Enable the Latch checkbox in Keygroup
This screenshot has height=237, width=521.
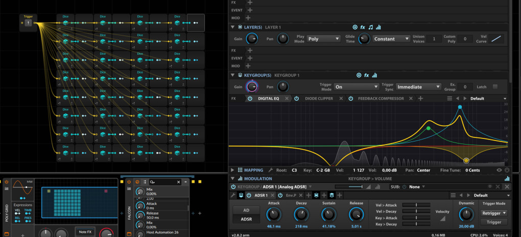coord(495,87)
